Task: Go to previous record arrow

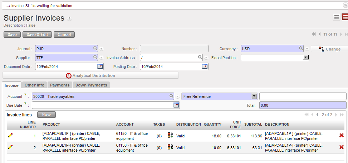Action: pyautogui.click(x=319, y=34)
